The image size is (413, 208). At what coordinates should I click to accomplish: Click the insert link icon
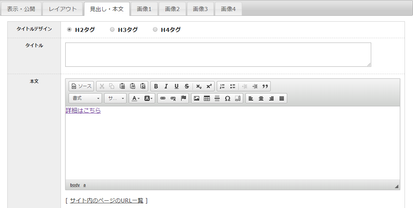tap(163, 98)
